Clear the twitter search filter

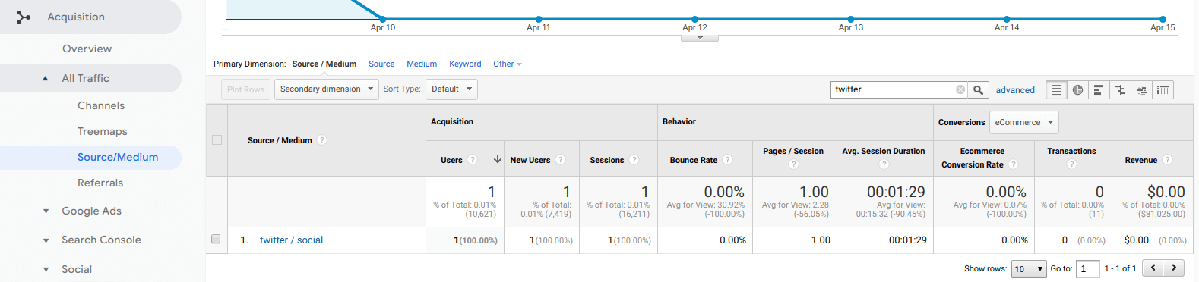[x=960, y=89]
